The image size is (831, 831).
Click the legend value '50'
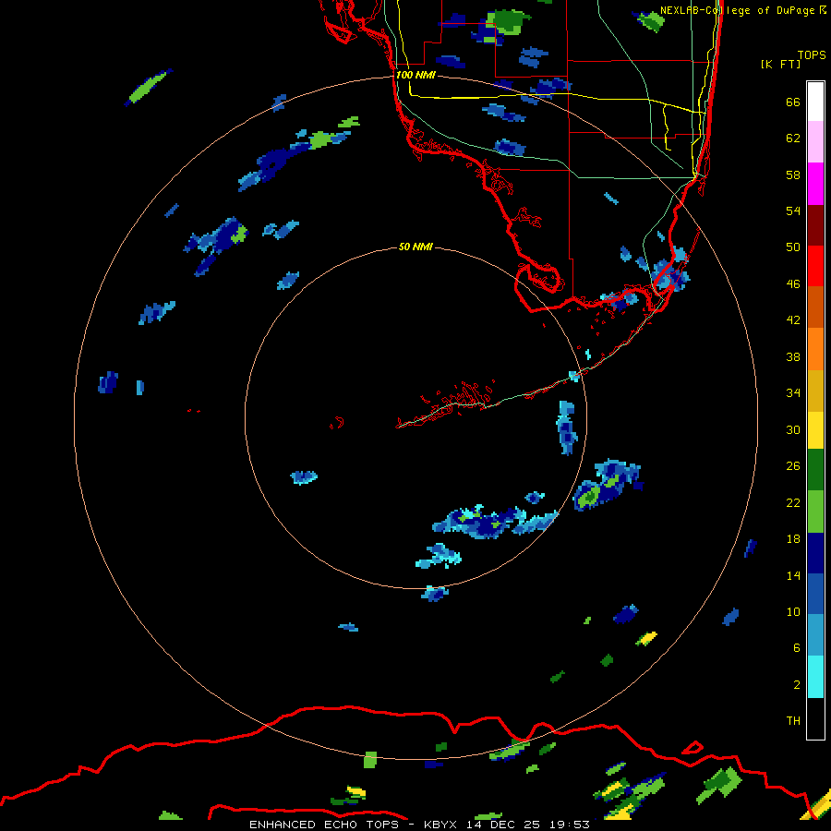(x=793, y=247)
